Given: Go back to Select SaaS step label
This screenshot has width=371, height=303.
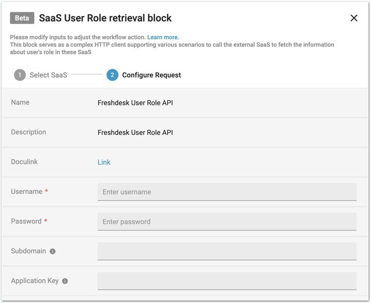Looking at the screenshot, I should click(x=48, y=75).
